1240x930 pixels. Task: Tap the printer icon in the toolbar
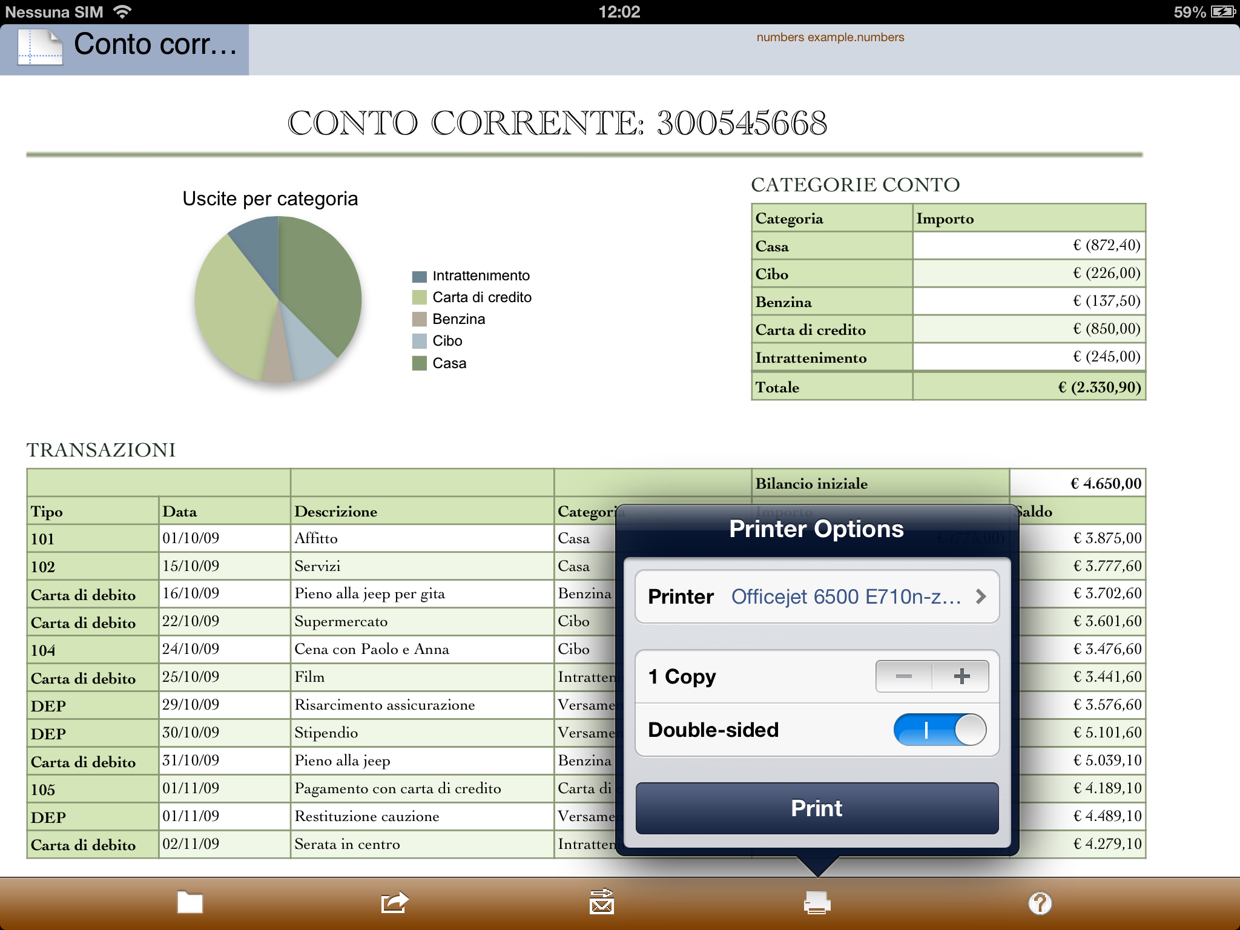tap(817, 902)
